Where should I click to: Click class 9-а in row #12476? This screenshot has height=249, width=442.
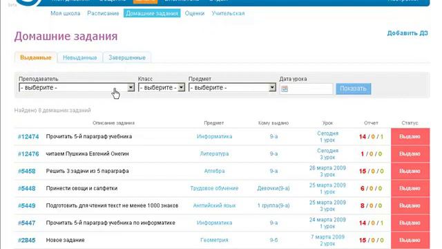pos(273,154)
